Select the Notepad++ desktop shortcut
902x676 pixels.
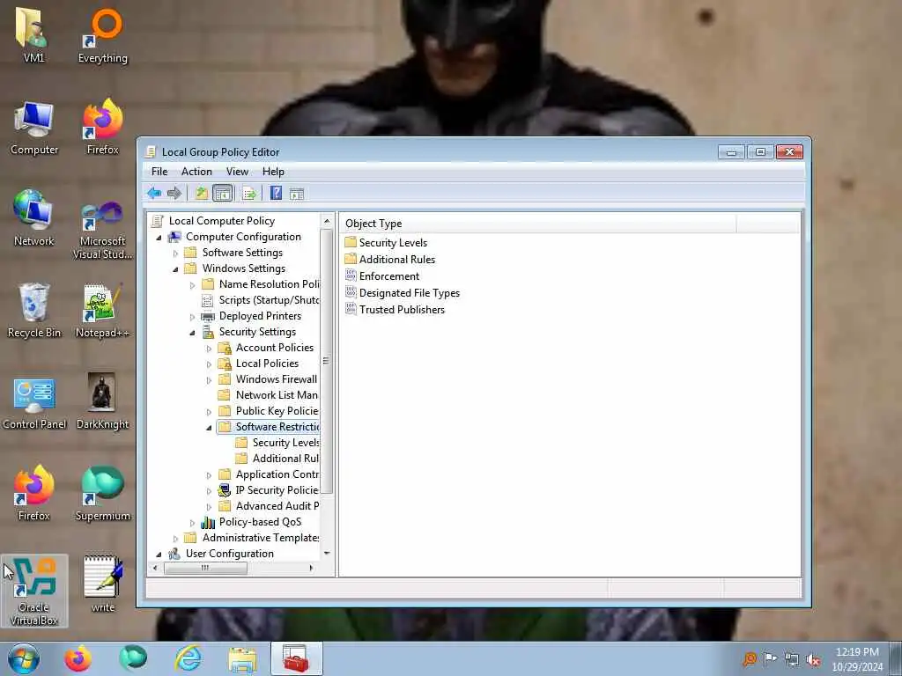[x=102, y=311]
